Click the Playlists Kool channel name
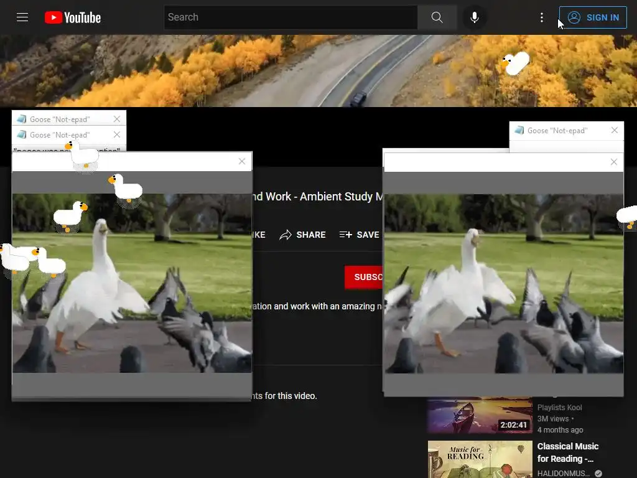The height and width of the screenshot is (478, 637). (x=559, y=407)
